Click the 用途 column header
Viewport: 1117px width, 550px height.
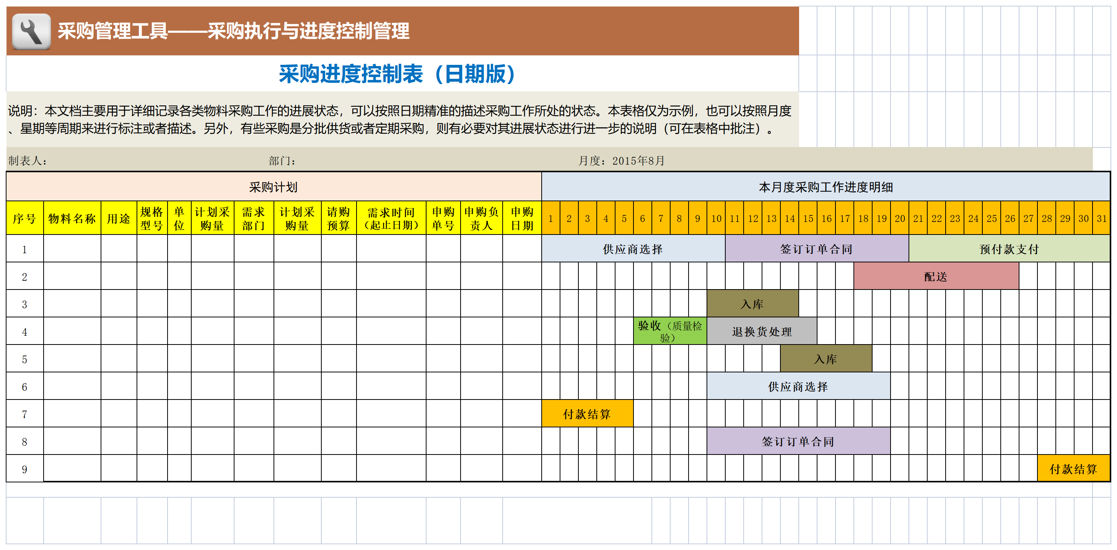click(x=119, y=218)
